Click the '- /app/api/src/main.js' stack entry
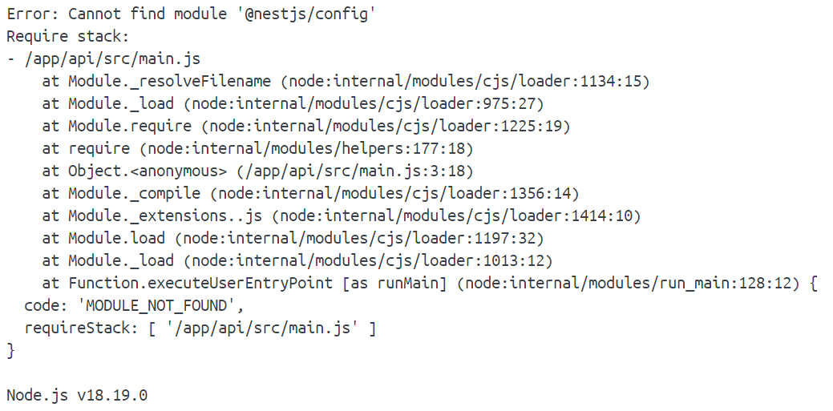 tap(103, 59)
